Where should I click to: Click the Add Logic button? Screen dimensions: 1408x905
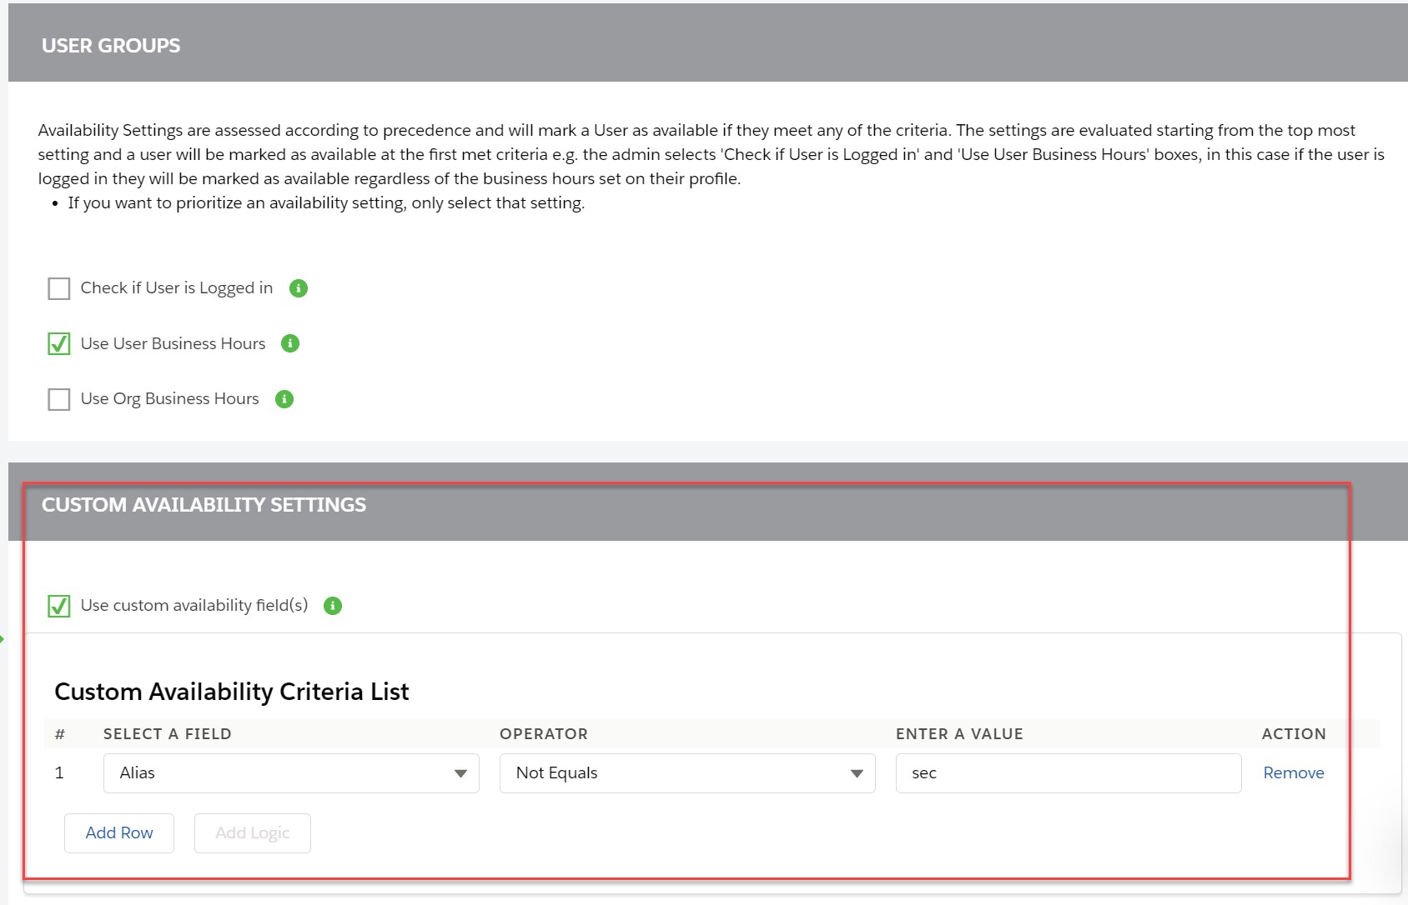(x=252, y=832)
